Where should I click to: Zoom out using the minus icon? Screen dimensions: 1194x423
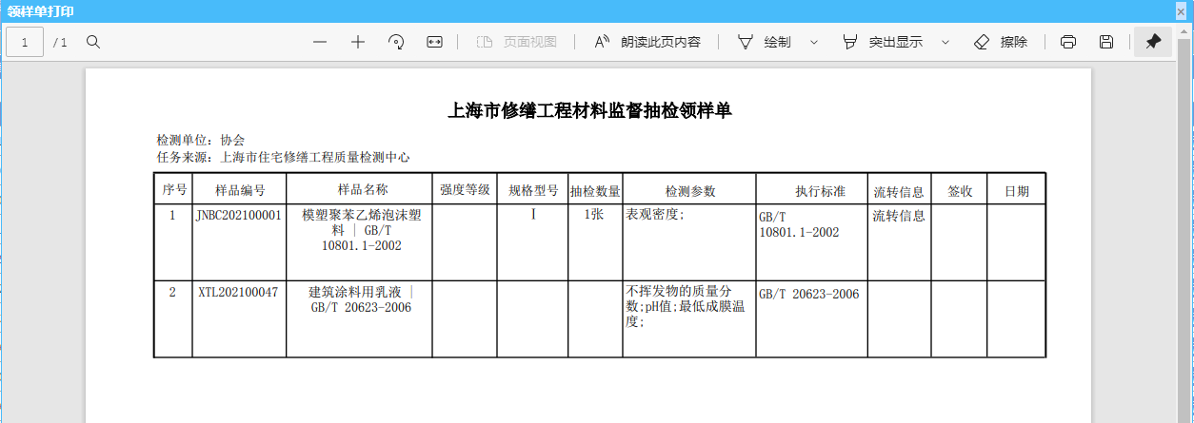pyautogui.click(x=320, y=42)
